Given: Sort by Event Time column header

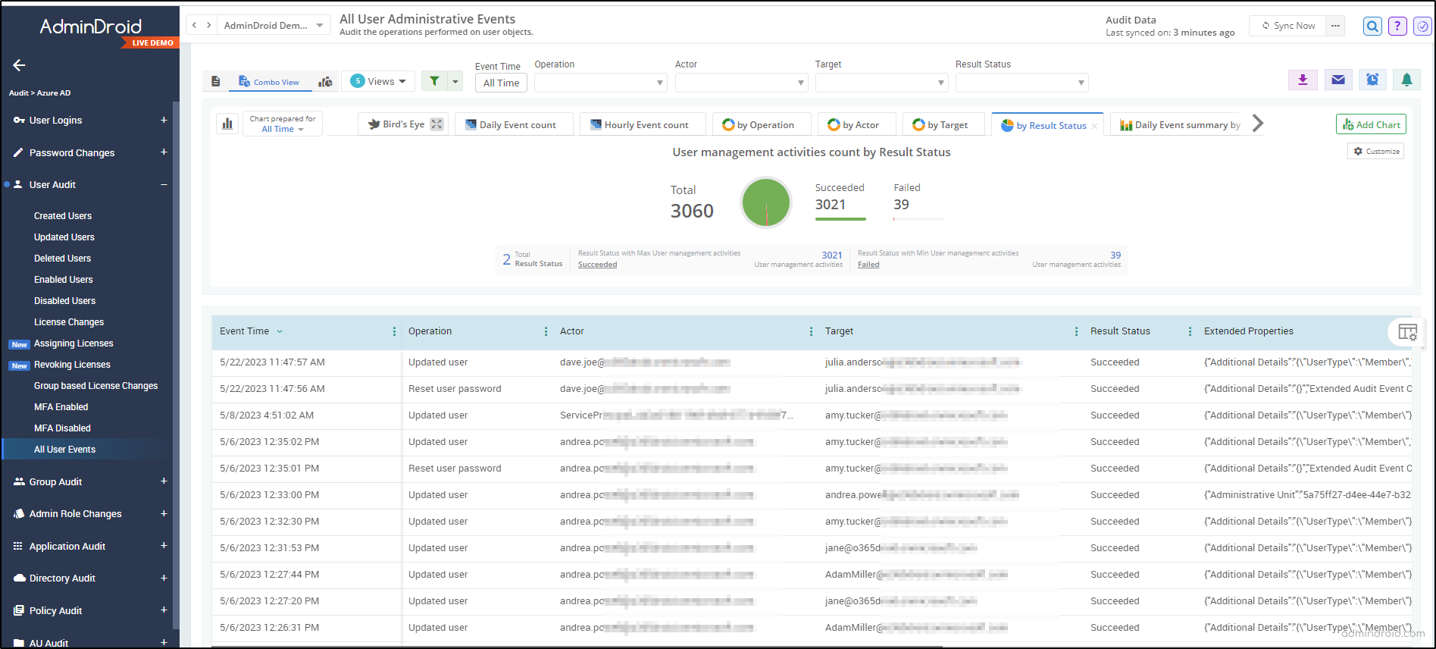Looking at the screenshot, I should coord(244,331).
